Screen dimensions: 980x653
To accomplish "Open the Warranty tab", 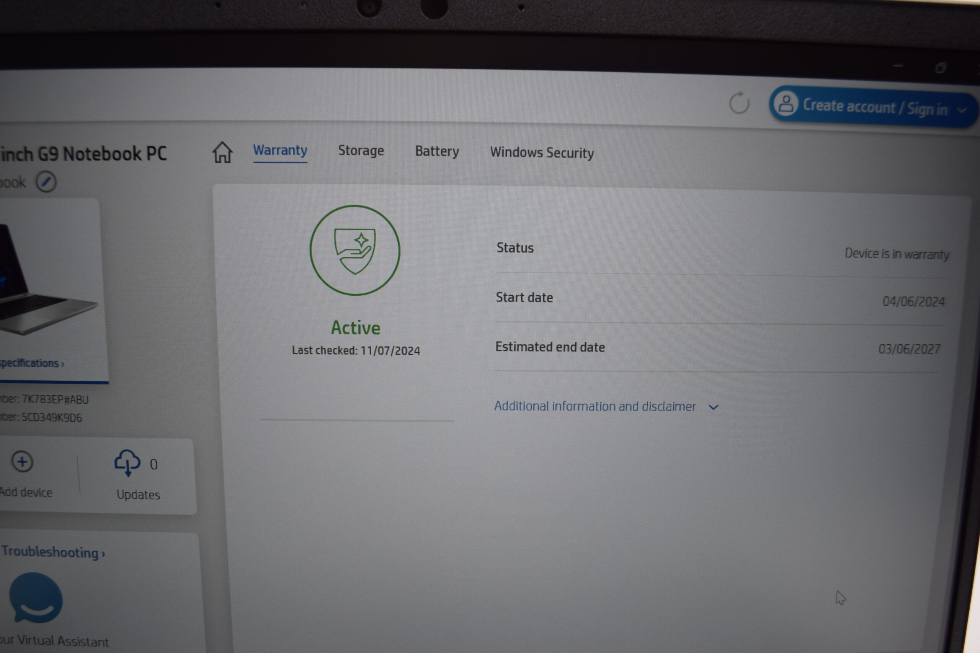I will tap(280, 150).
